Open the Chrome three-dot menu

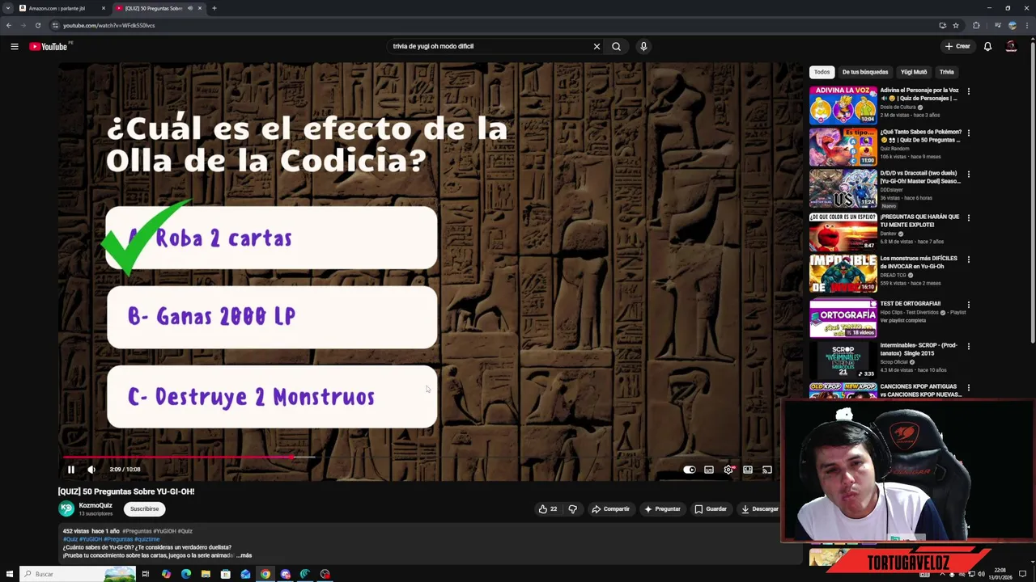(x=1027, y=25)
